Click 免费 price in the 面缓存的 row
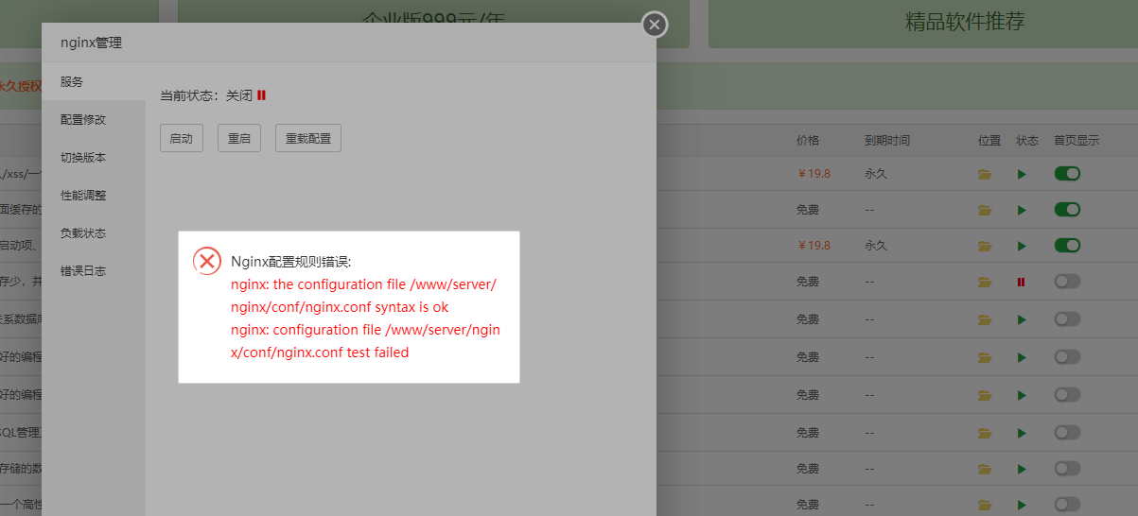This screenshot has height=516, width=1138. tap(808, 210)
